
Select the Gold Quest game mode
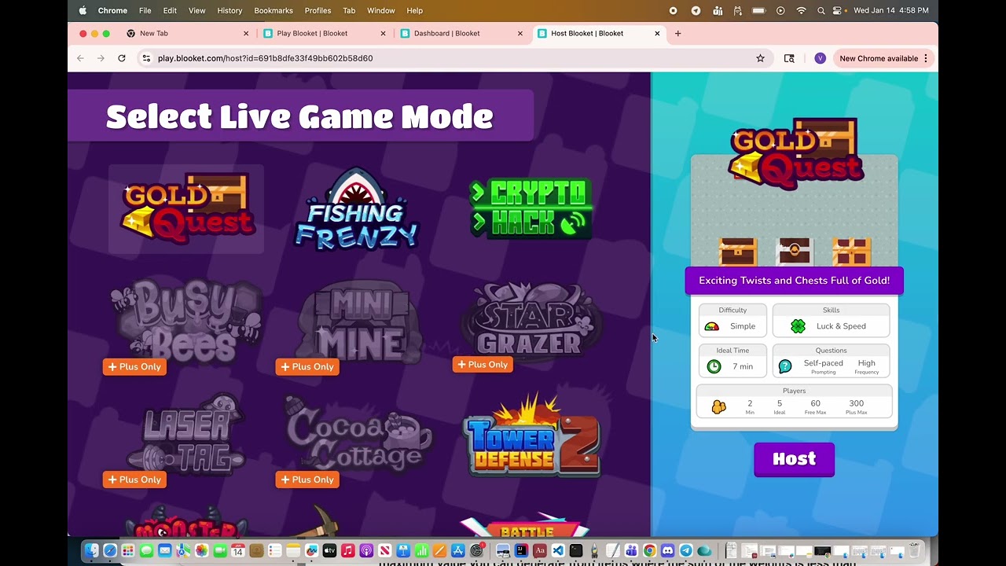point(186,209)
